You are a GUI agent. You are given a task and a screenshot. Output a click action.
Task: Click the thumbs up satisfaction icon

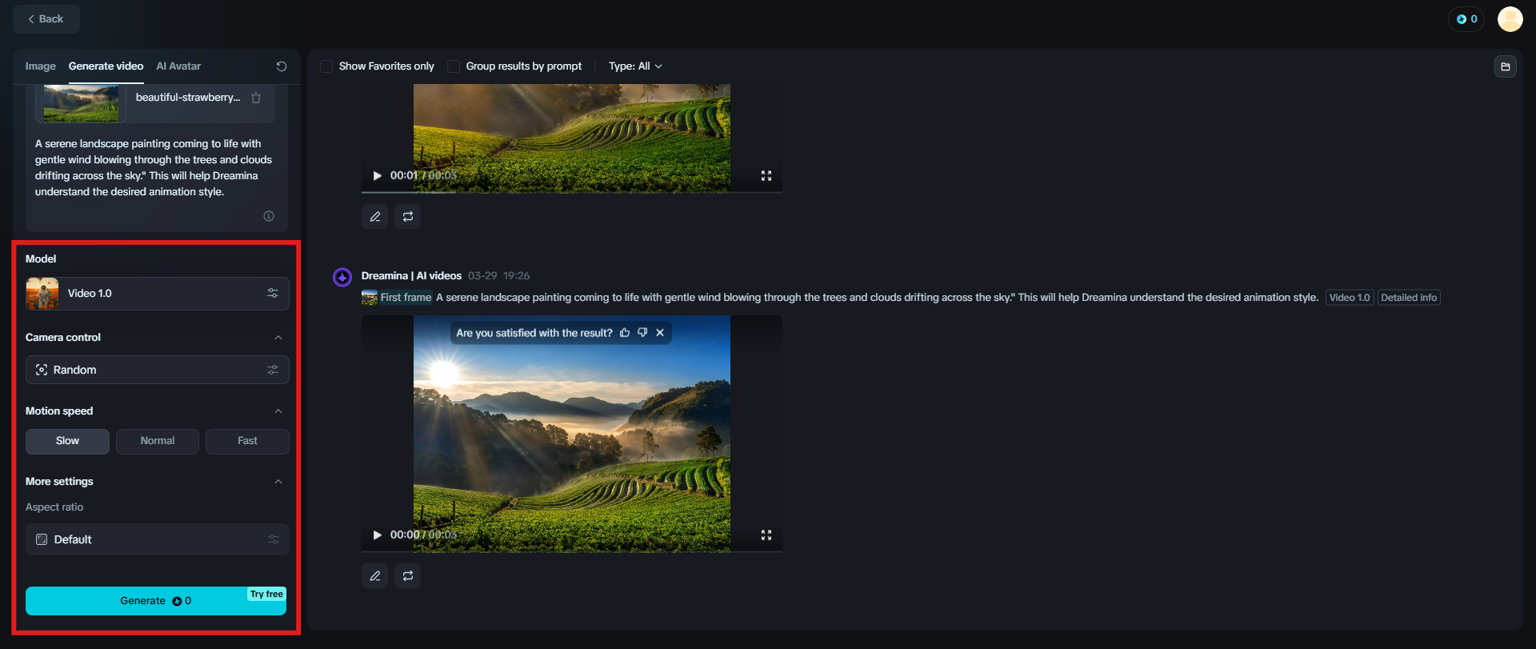point(625,333)
